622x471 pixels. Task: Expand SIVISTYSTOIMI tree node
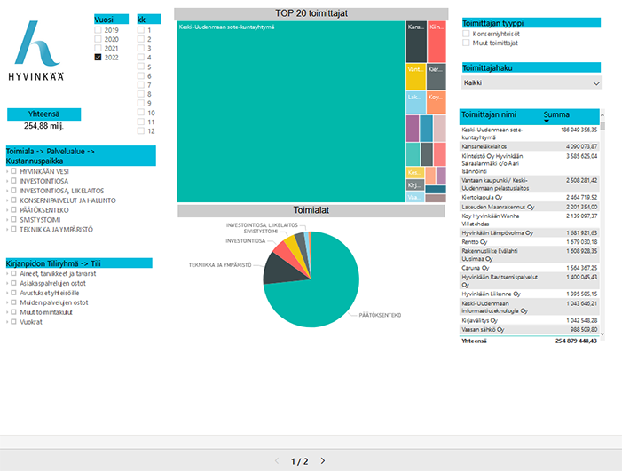pyautogui.click(x=7, y=220)
